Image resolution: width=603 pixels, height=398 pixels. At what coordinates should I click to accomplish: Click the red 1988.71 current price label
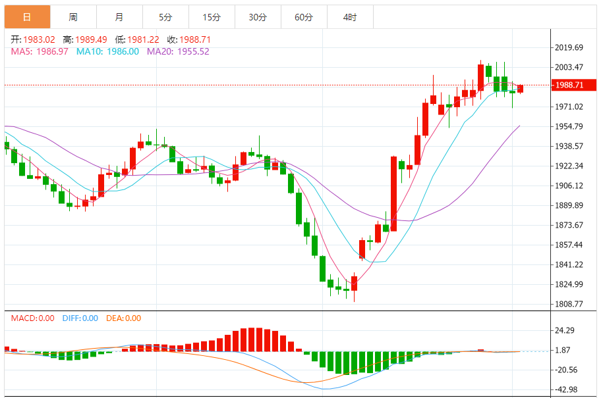(x=574, y=85)
